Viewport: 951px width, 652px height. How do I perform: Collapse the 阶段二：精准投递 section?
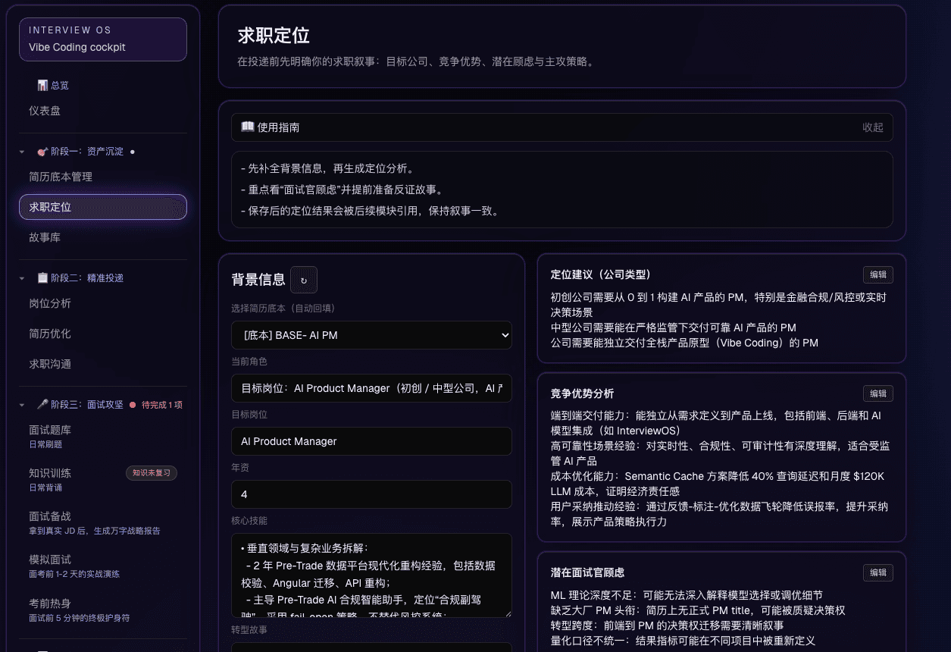(x=22, y=278)
